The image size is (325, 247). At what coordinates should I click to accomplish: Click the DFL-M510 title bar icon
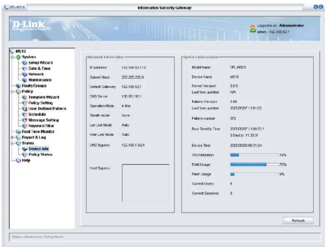(x=6, y=7)
